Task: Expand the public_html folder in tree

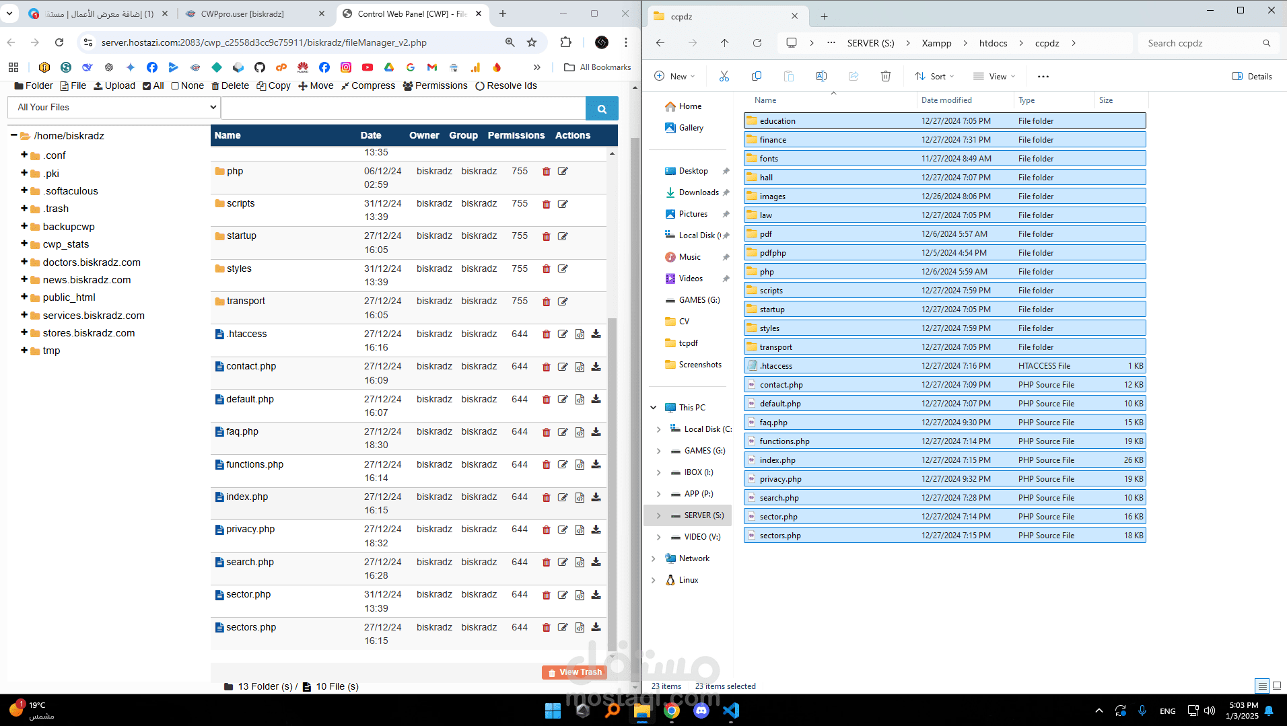Action: 24,297
